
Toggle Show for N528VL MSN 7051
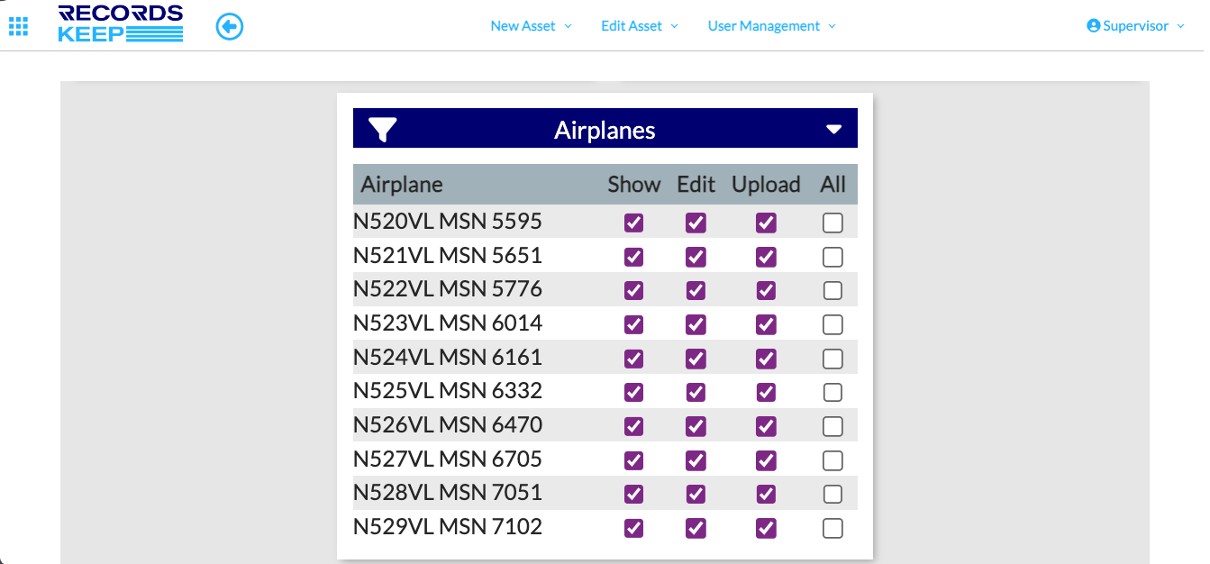click(x=634, y=494)
